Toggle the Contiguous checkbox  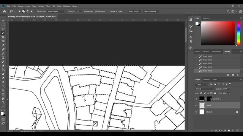pyautogui.click(x=96, y=11)
